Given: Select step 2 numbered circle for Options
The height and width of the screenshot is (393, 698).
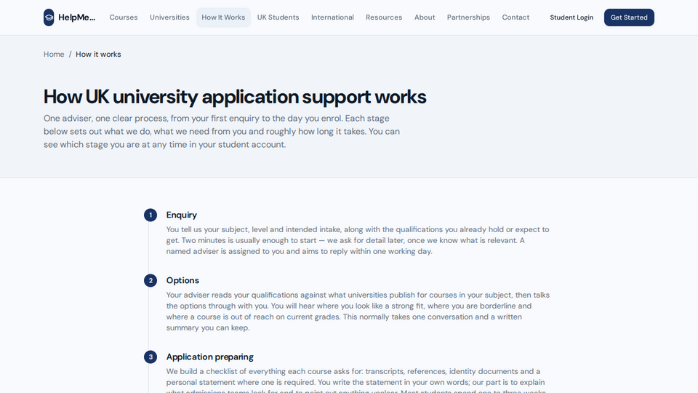Looking at the screenshot, I should (x=151, y=281).
